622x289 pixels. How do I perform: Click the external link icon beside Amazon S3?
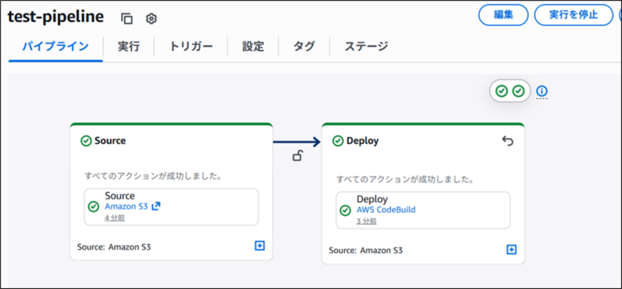coord(156,206)
